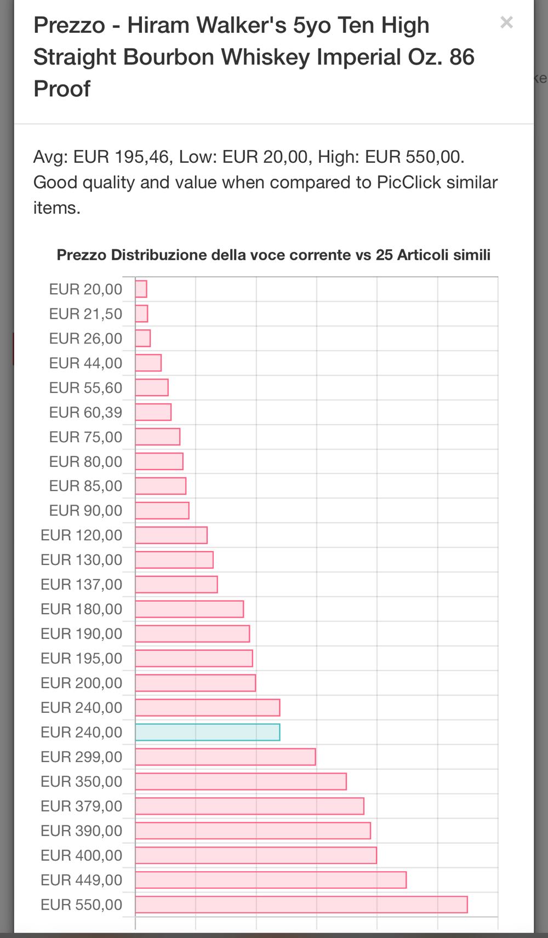Select the EUR 195,00 bar

point(194,658)
